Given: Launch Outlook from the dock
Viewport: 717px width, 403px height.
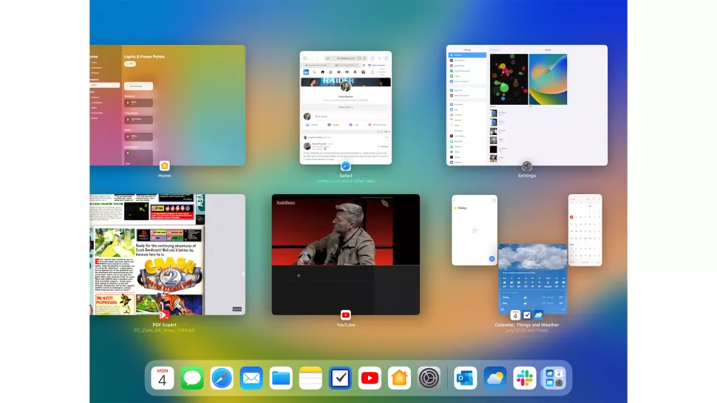Looking at the screenshot, I should (466, 378).
